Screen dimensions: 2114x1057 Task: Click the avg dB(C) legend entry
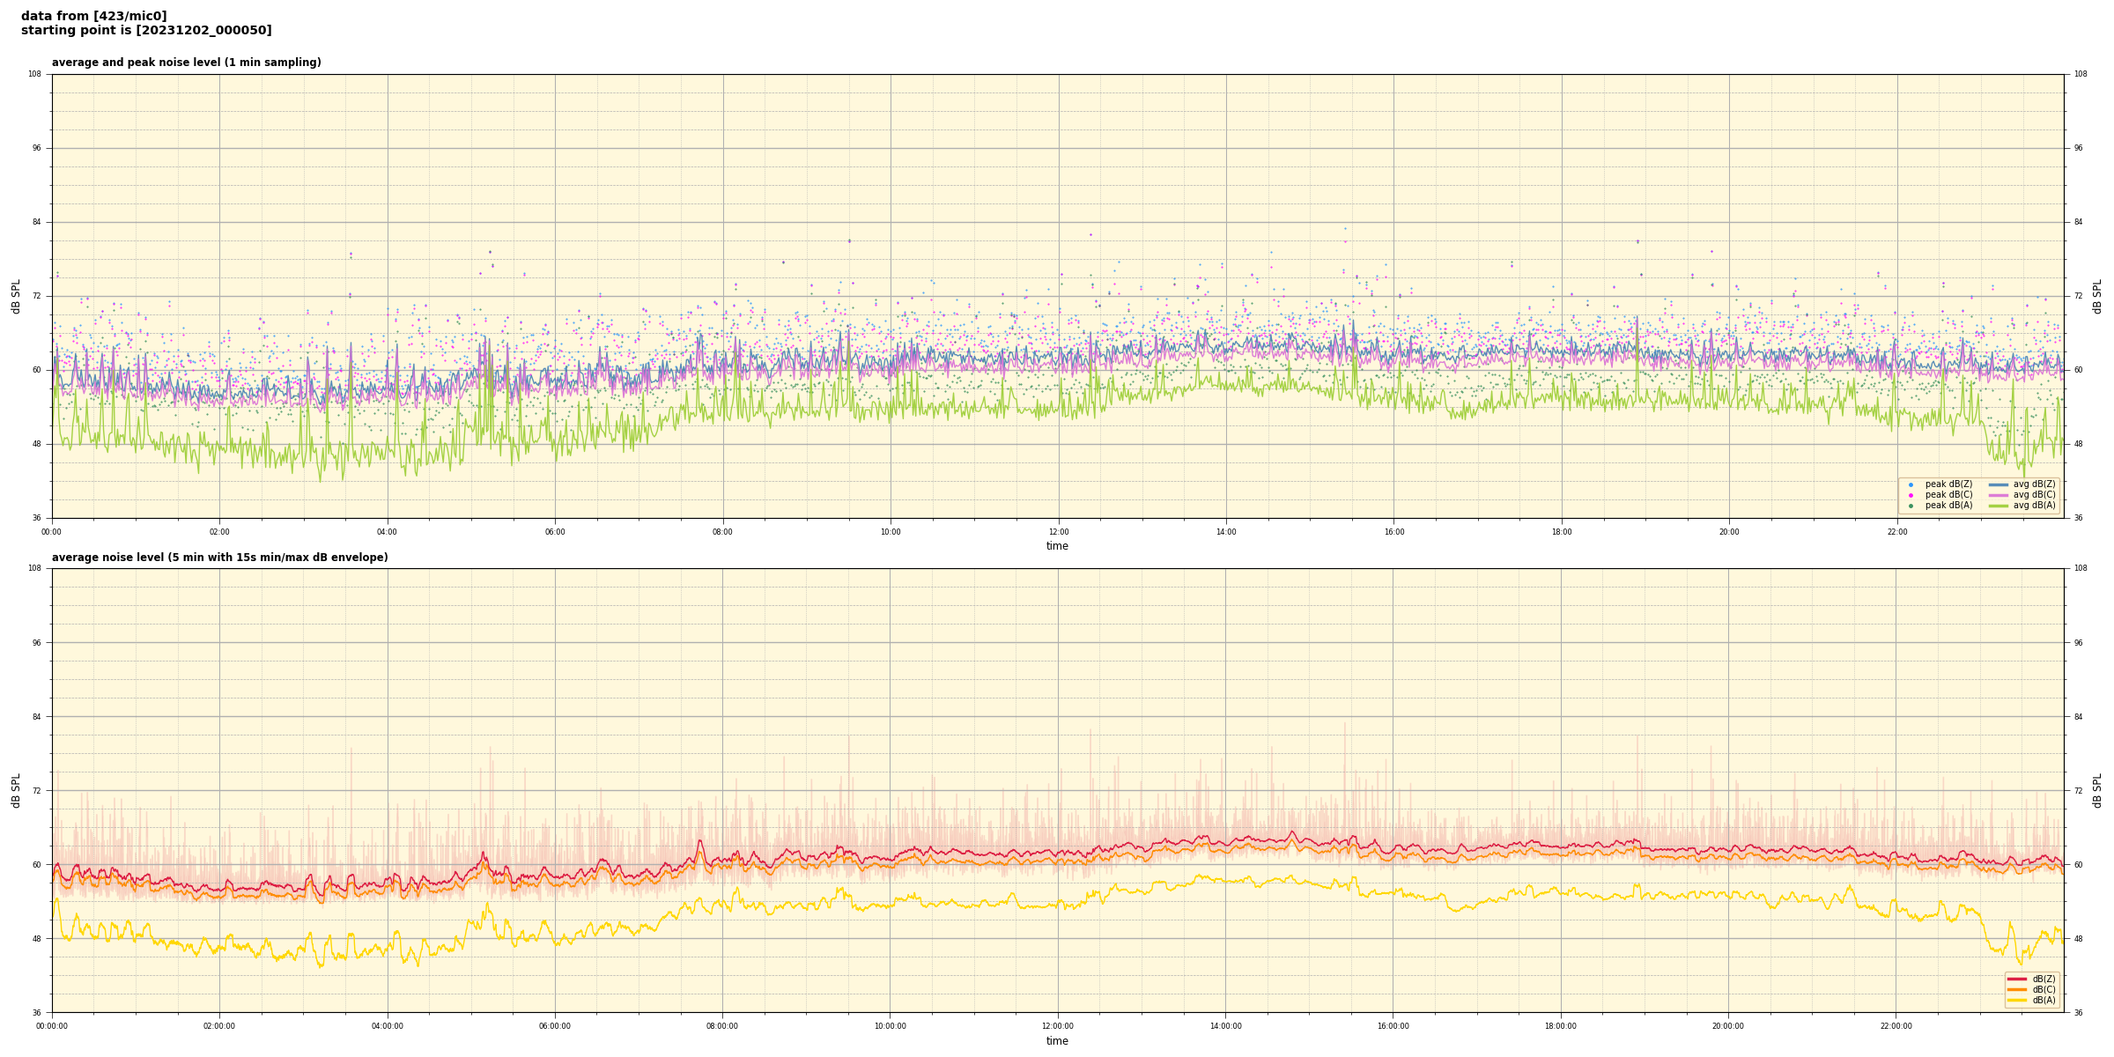(x=2033, y=495)
